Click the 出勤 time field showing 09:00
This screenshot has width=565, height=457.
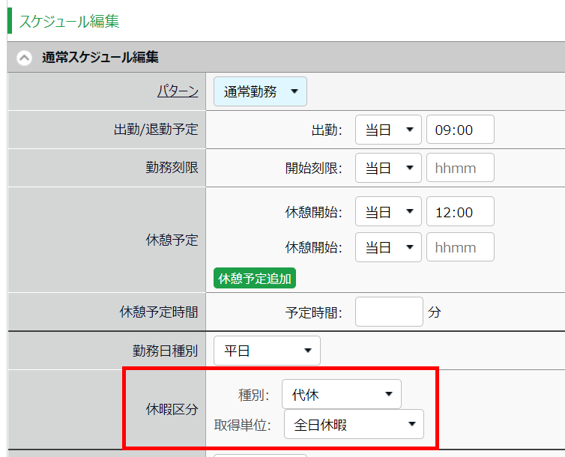(459, 130)
